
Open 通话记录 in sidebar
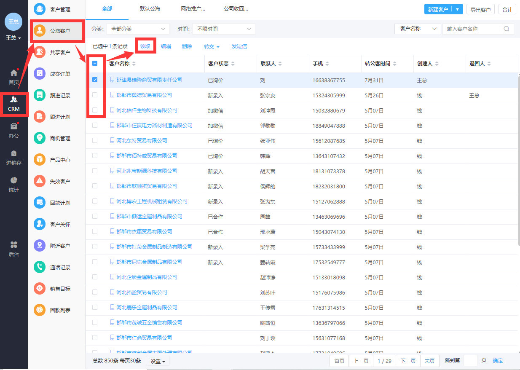56,267
